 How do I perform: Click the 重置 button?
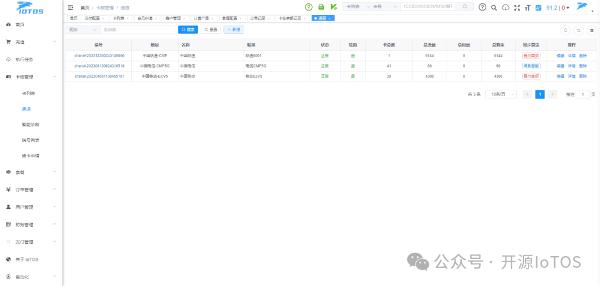pyautogui.click(x=211, y=30)
